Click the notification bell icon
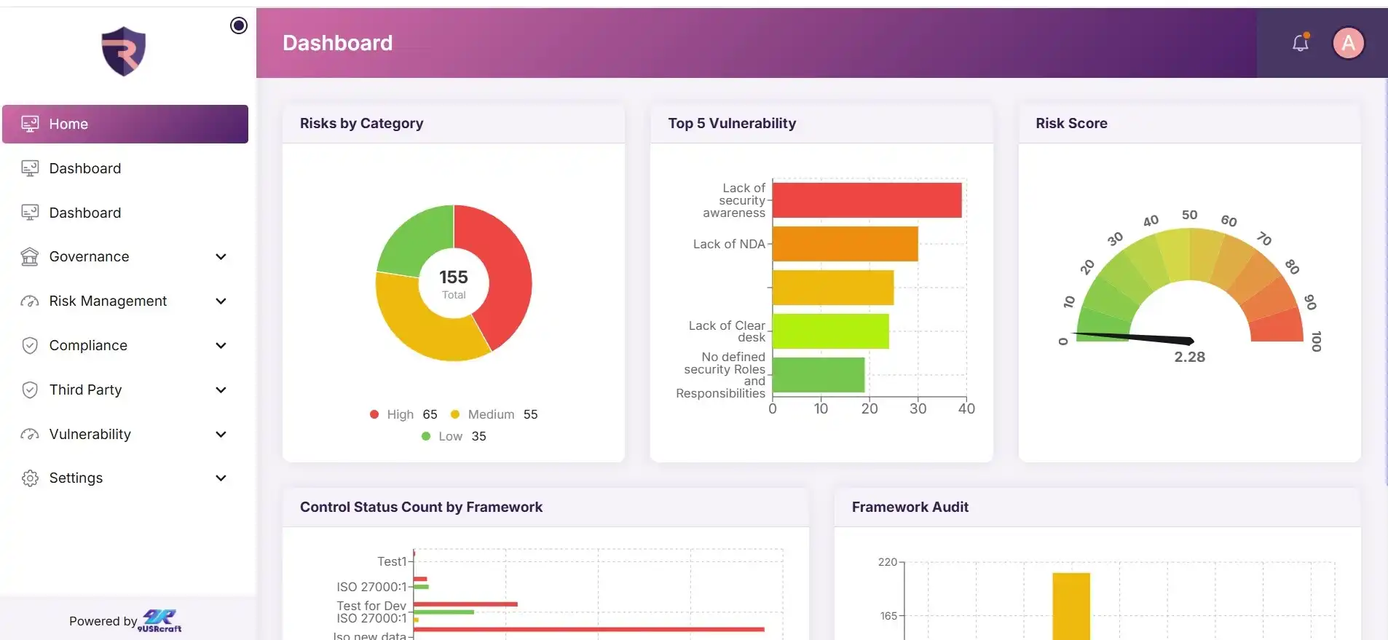 (x=1300, y=43)
